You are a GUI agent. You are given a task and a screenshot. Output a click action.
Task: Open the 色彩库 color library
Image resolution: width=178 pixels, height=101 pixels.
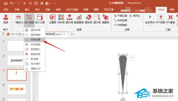[61, 18]
